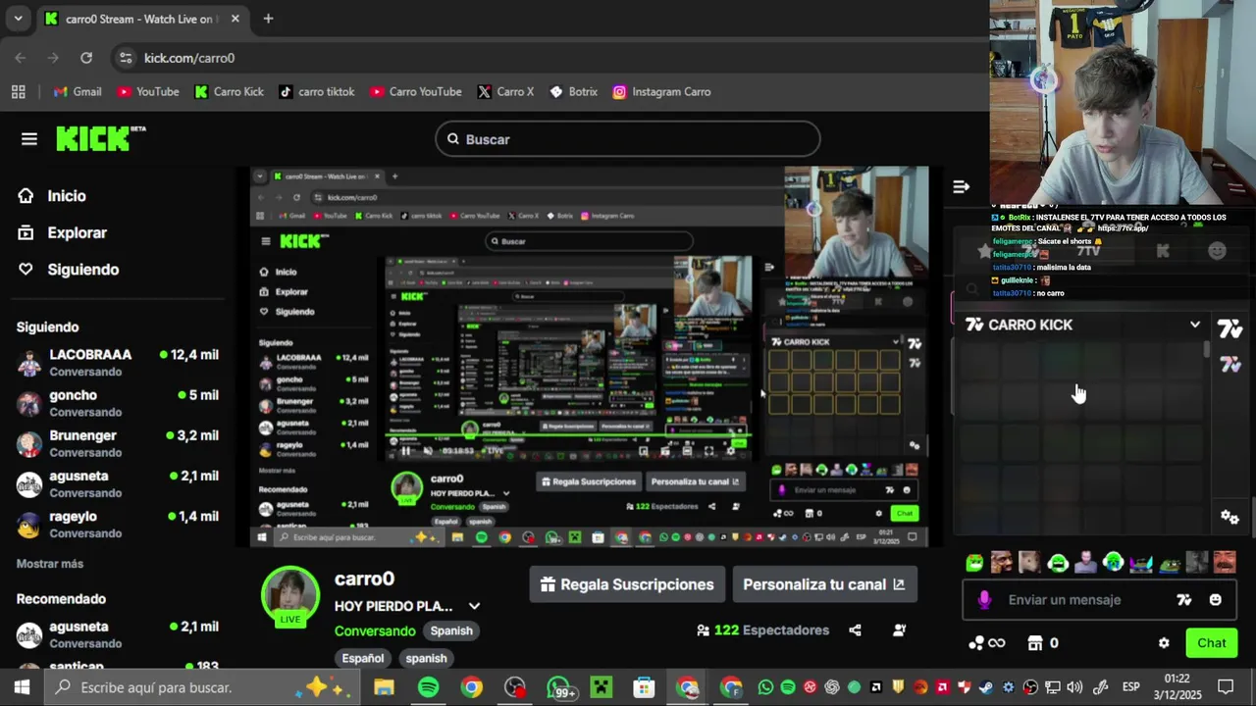Image resolution: width=1256 pixels, height=706 pixels.
Task: Click the Conversando category link
Action: (375, 630)
